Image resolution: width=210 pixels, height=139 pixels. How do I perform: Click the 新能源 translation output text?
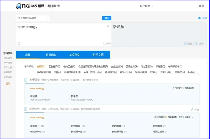(x=118, y=27)
